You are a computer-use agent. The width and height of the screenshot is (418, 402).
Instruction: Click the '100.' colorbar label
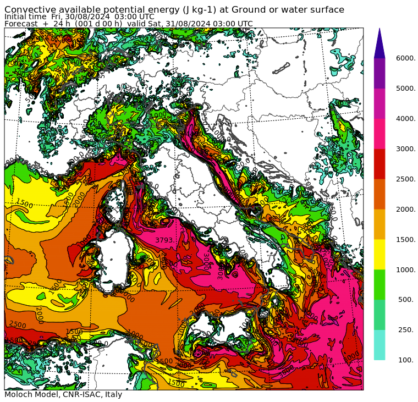tap(406, 360)
